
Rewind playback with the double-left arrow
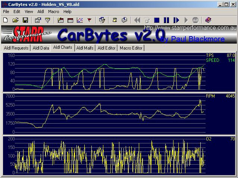[x=137, y=20]
